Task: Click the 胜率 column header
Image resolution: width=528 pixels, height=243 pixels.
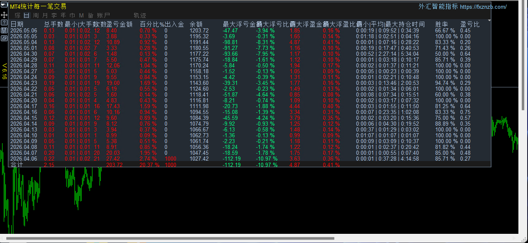Action: [x=442, y=24]
